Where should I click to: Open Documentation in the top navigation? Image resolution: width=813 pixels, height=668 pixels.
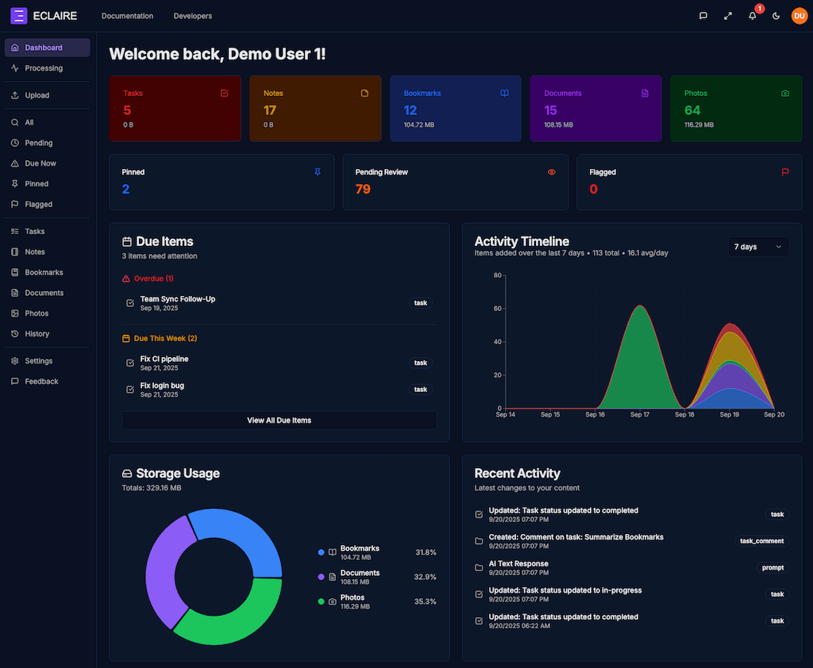[127, 16]
